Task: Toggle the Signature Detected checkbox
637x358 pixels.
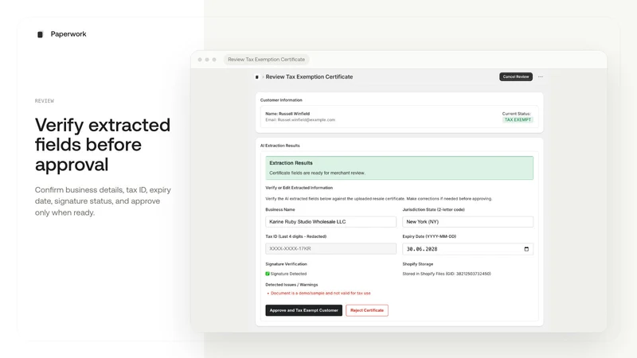Action: click(268, 274)
